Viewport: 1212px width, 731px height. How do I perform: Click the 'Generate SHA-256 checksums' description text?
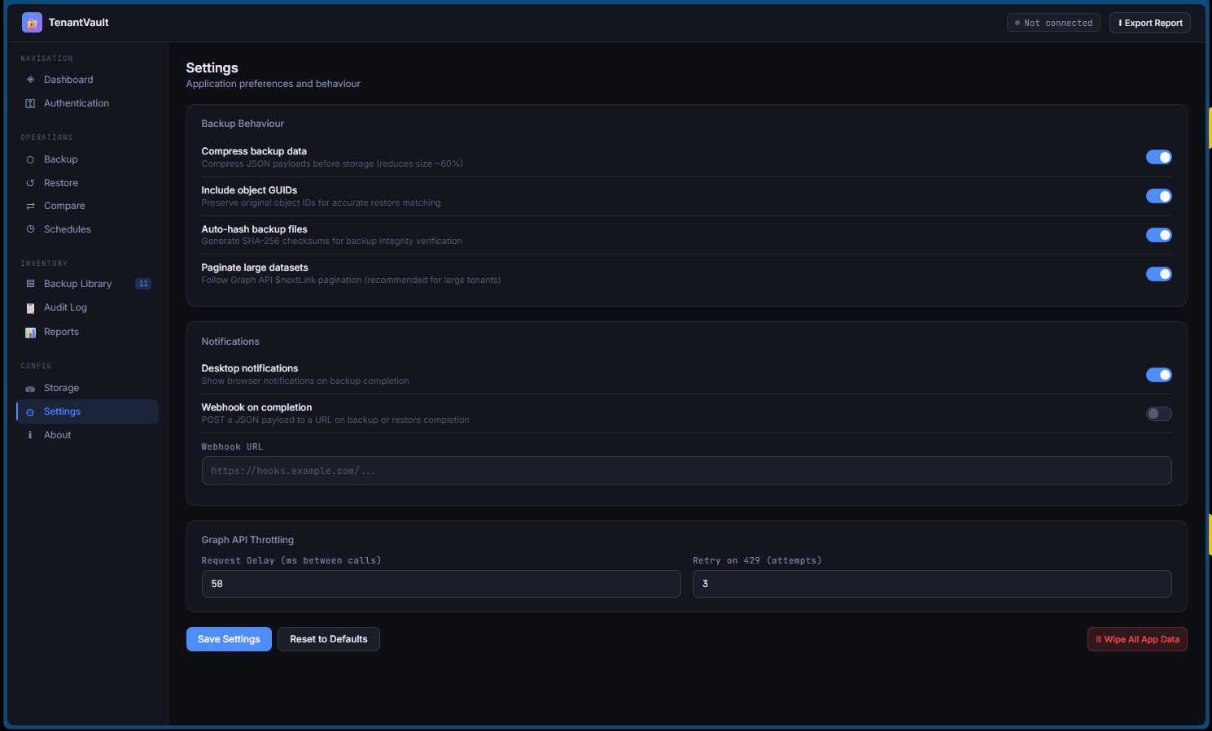point(331,241)
